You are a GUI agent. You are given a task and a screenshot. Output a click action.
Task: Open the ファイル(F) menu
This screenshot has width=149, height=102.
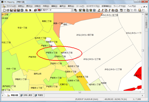pos(11,6)
